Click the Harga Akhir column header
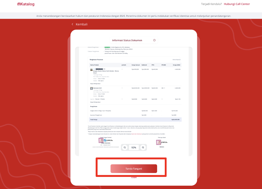 (x=177, y=65)
